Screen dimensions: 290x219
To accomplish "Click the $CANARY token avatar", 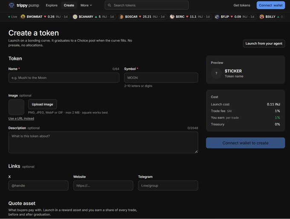I will click(75, 17).
